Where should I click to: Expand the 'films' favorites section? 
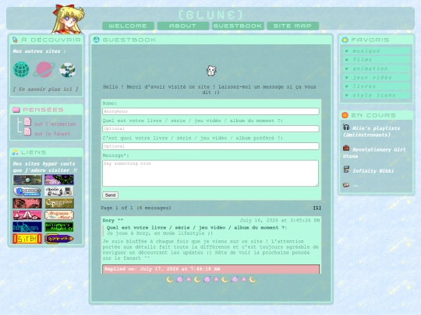pyautogui.click(x=376, y=60)
